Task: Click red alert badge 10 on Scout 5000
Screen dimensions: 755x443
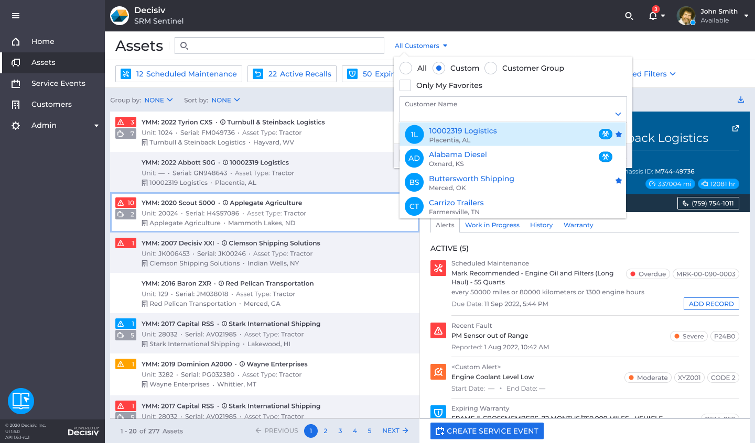Action: click(126, 203)
